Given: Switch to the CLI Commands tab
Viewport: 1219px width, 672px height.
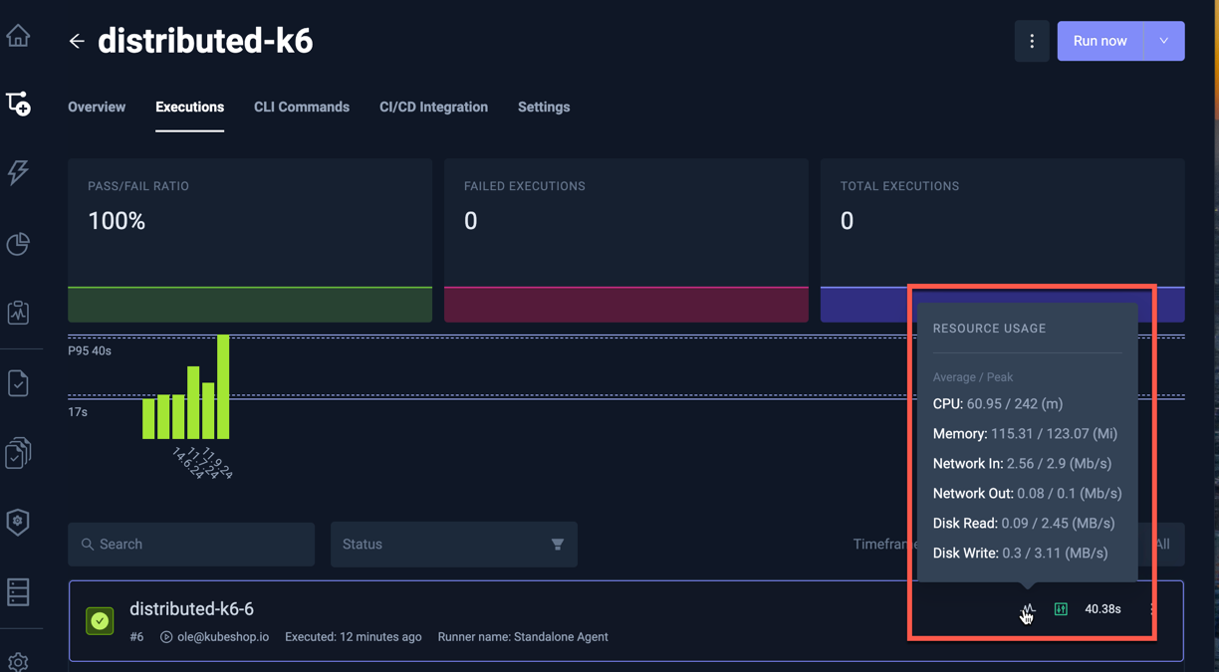Looking at the screenshot, I should (x=301, y=108).
